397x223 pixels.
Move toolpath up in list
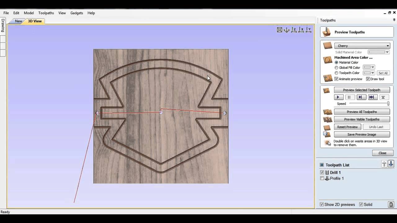(x=384, y=164)
